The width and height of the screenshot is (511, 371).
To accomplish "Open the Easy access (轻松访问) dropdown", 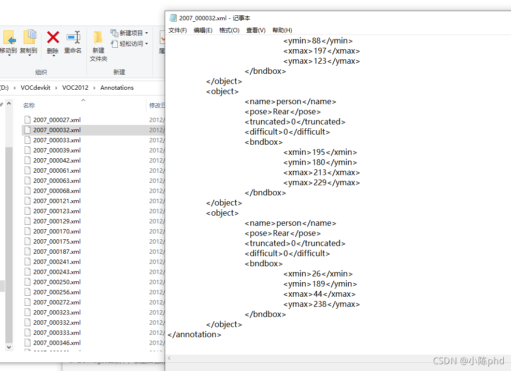I will (x=130, y=43).
